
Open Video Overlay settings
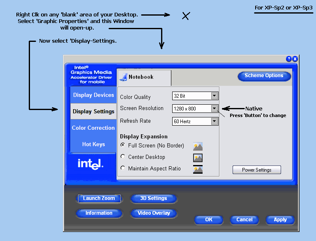[x=154, y=213]
